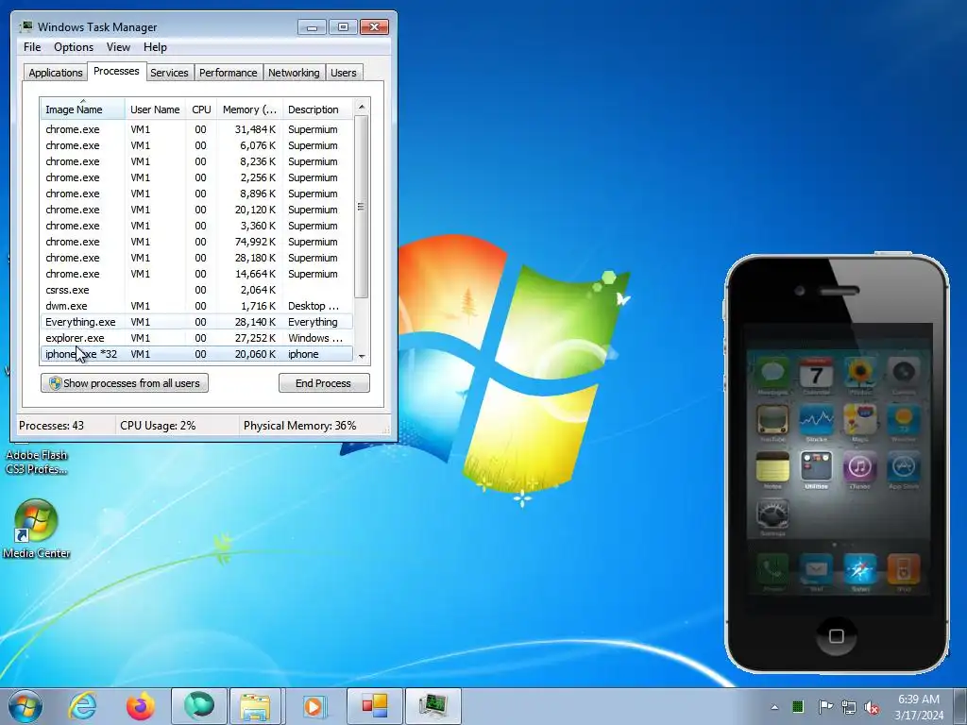Switch to the Services tab

[169, 72]
